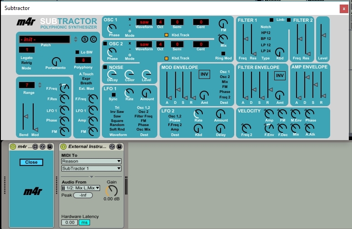
Task: Click the circled C patch button
Action: [93, 39]
